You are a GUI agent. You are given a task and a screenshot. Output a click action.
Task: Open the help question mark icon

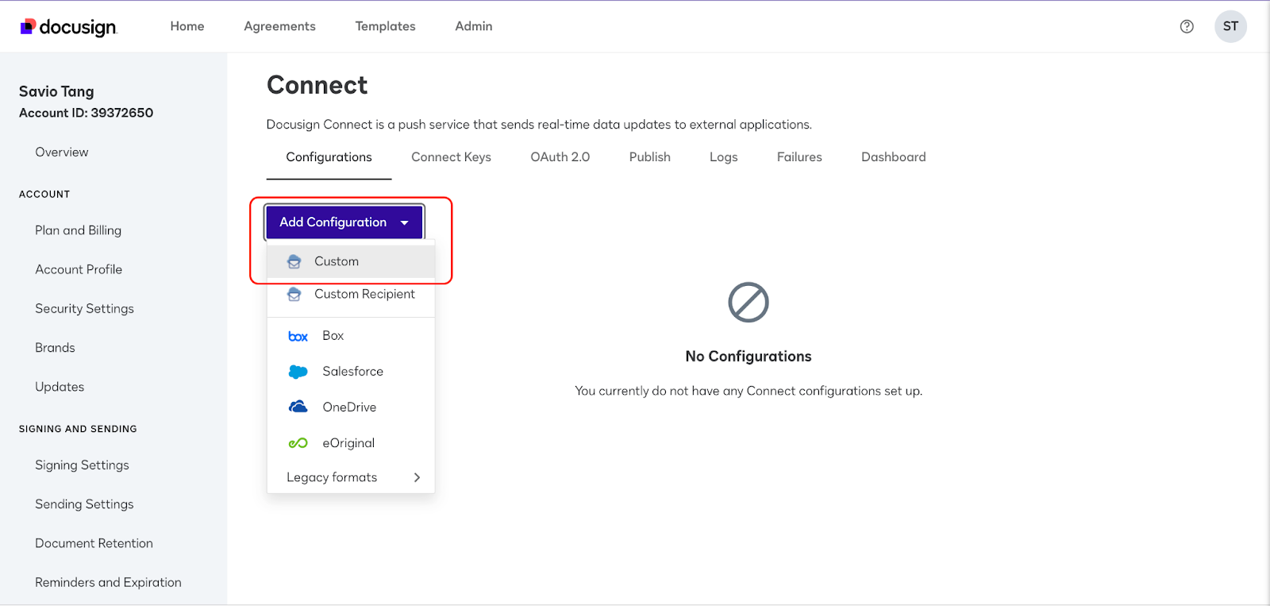1187,26
